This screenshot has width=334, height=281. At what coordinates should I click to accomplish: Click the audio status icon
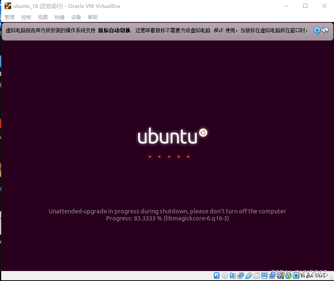coord(233,276)
